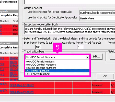115x102 pixels.
Task: Click the Abandoned Permit Period field
Action: click(80, 47)
